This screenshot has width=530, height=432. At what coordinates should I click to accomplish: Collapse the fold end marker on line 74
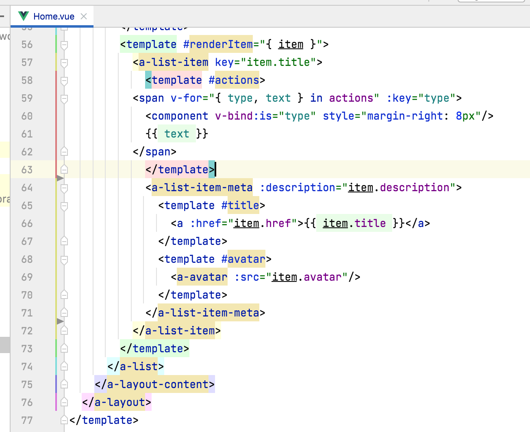point(64,367)
